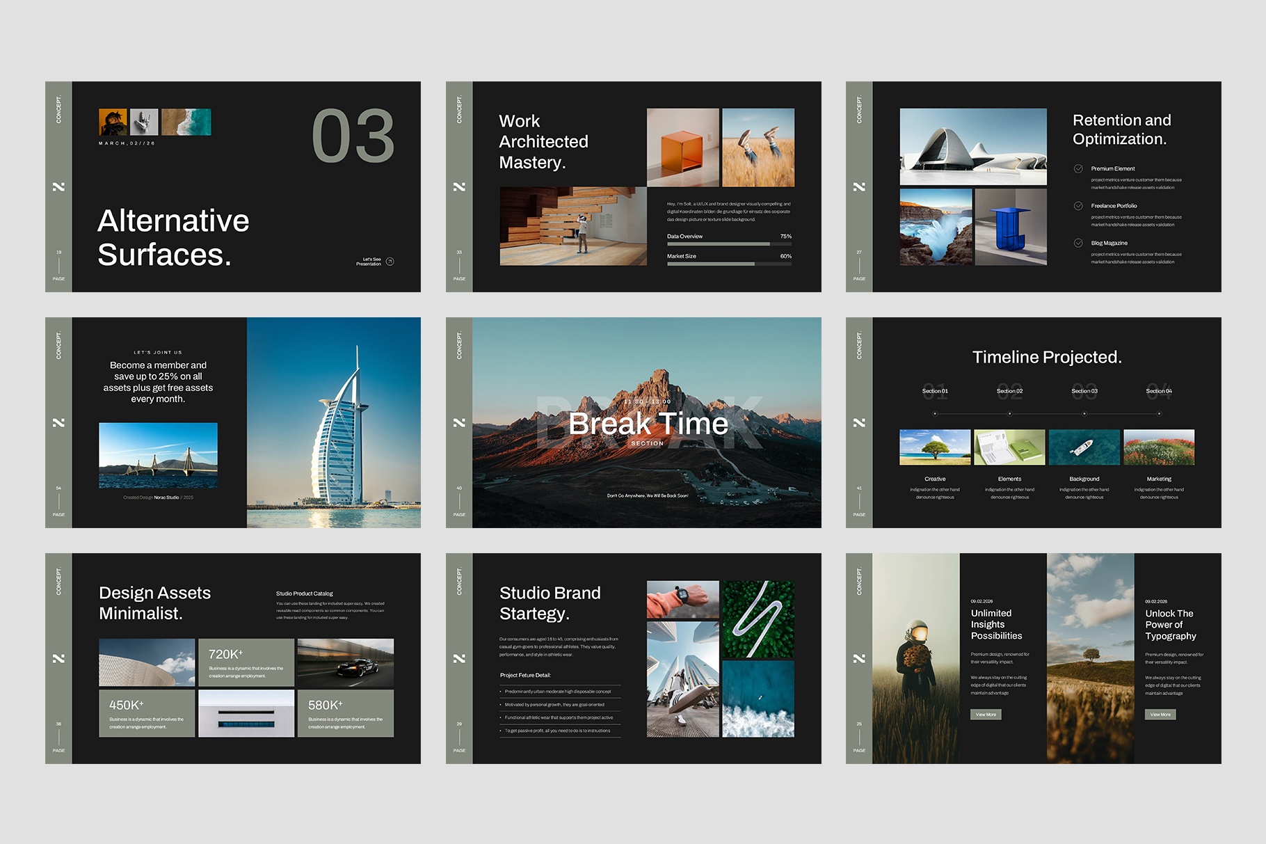This screenshot has width=1266, height=844.
Task: Click the N logo on the Studio Brand Startegy slide
Action: coord(459,658)
